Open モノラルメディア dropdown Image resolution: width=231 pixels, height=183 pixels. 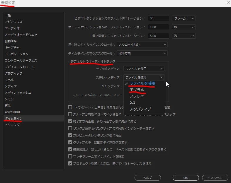click(x=144, y=69)
